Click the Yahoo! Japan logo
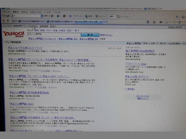This screenshot has height=139, width=186. click(x=14, y=34)
